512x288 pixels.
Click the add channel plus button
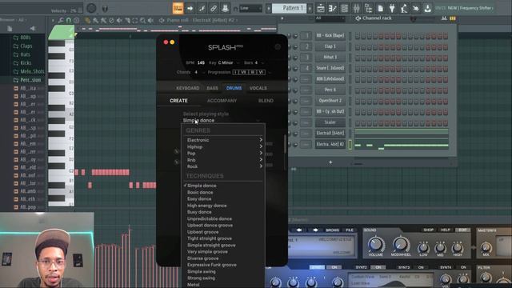coord(330,162)
